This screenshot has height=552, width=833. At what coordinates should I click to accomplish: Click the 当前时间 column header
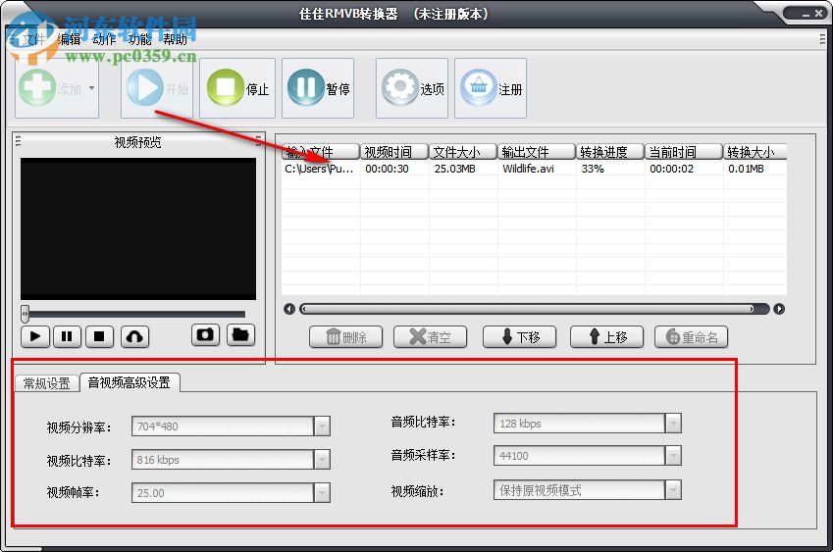coord(684,152)
